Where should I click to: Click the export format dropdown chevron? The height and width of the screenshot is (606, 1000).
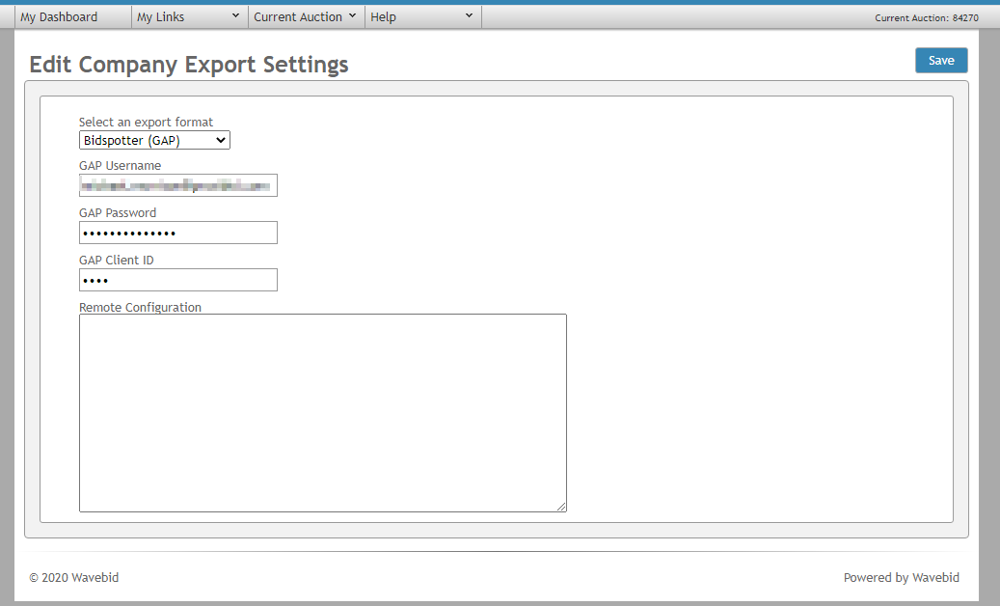(x=221, y=139)
